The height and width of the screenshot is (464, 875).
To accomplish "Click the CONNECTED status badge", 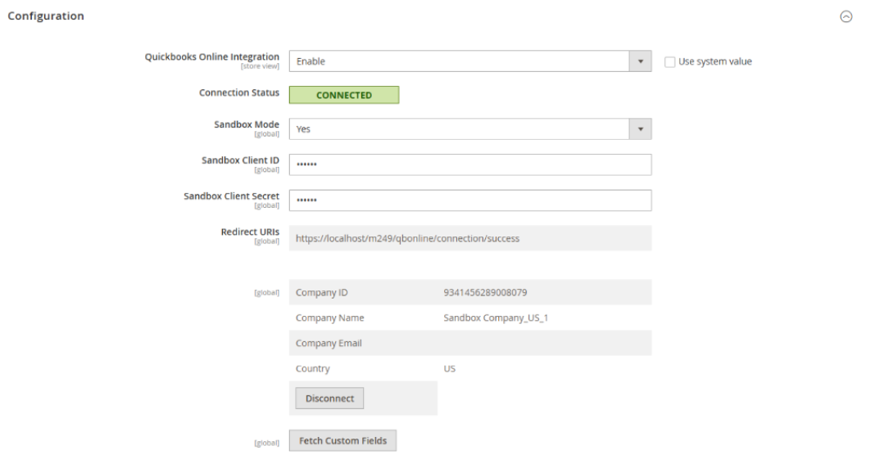I will tap(344, 95).
